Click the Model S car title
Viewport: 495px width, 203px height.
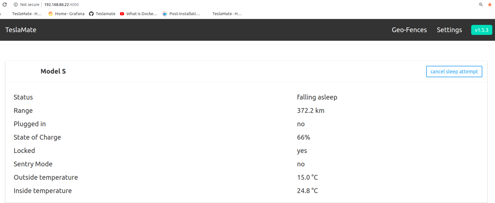pyautogui.click(x=53, y=71)
